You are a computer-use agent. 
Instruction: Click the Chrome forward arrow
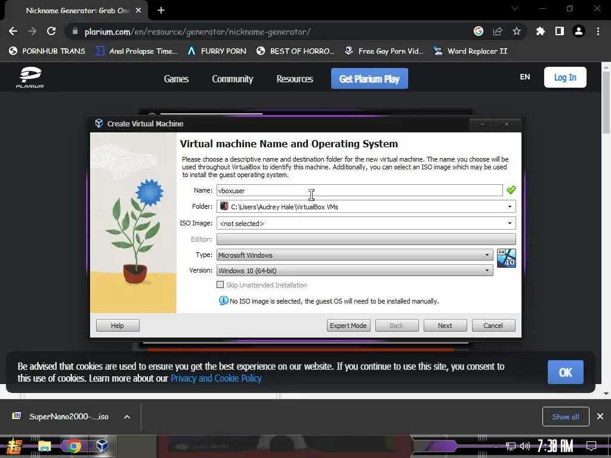(32, 31)
